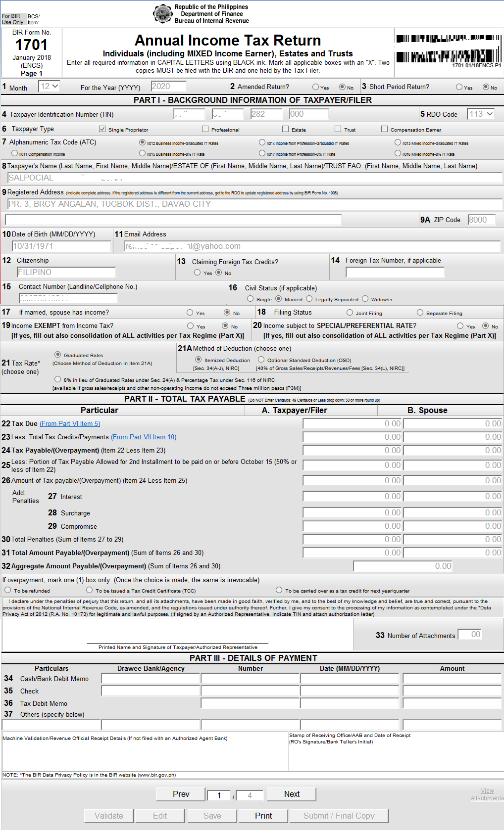Click the Taxpayer/Filer Tax Due amount field
Screen dimensions: 504x830
click(353, 424)
